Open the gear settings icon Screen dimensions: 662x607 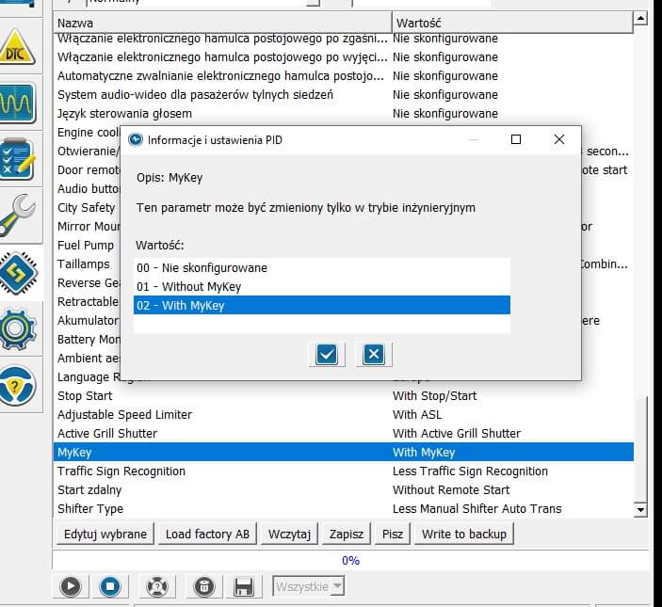[x=17, y=329]
